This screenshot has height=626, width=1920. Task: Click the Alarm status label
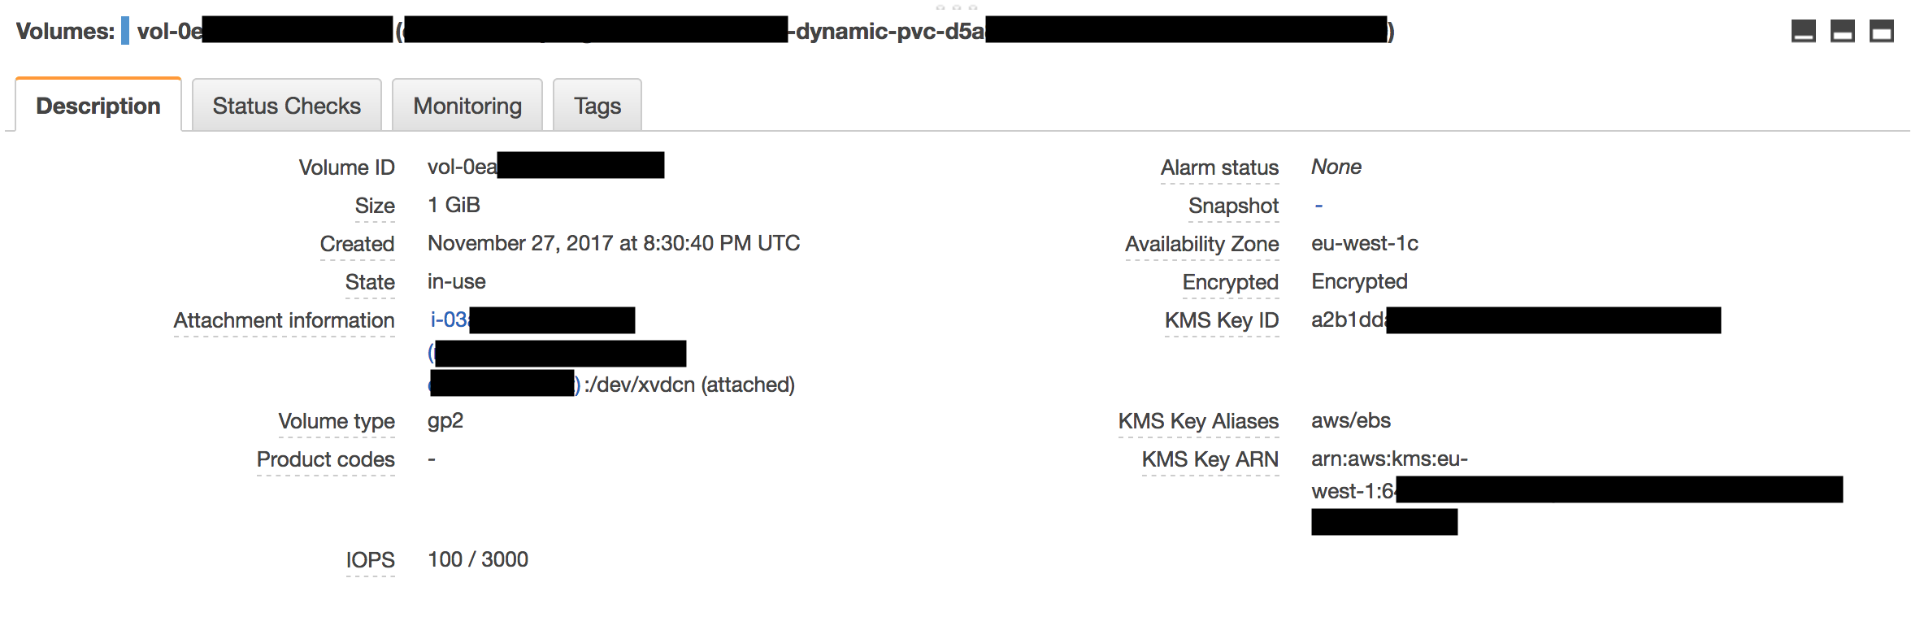coord(1220,167)
